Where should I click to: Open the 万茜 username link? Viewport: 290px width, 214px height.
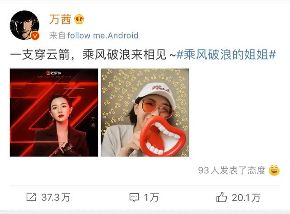(x=60, y=19)
